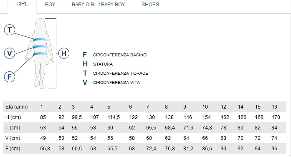Click the H legend letter for Statura
Image resolution: width=291 pixels, height=157 pixels.
pyautogui.click(x=85, y=64)
